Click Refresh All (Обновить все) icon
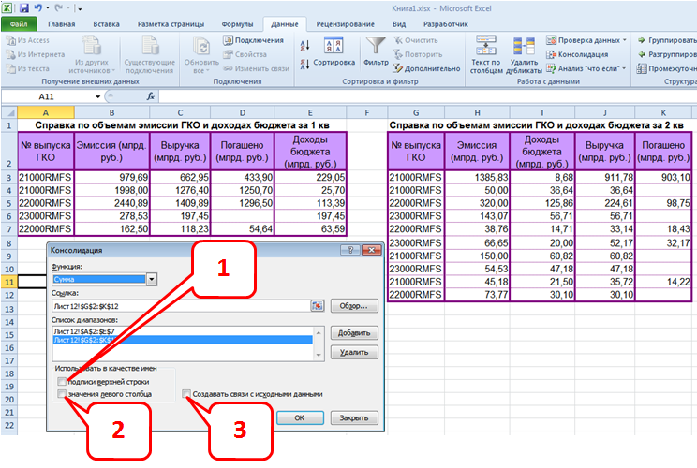 click(200, 53)
